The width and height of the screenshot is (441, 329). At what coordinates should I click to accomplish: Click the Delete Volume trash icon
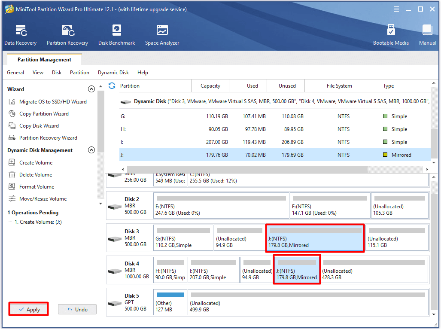click(x=12, y=175)
